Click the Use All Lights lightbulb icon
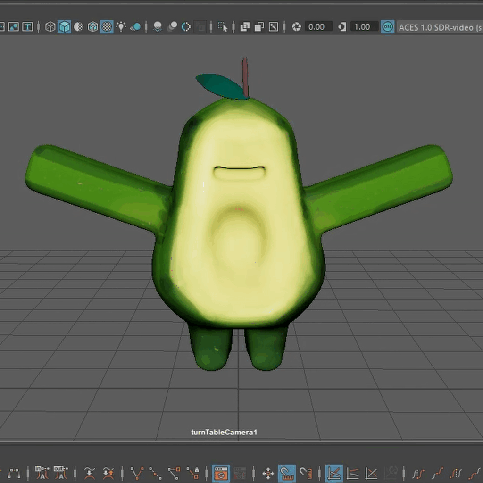483x483 pixels. [121, 27]
